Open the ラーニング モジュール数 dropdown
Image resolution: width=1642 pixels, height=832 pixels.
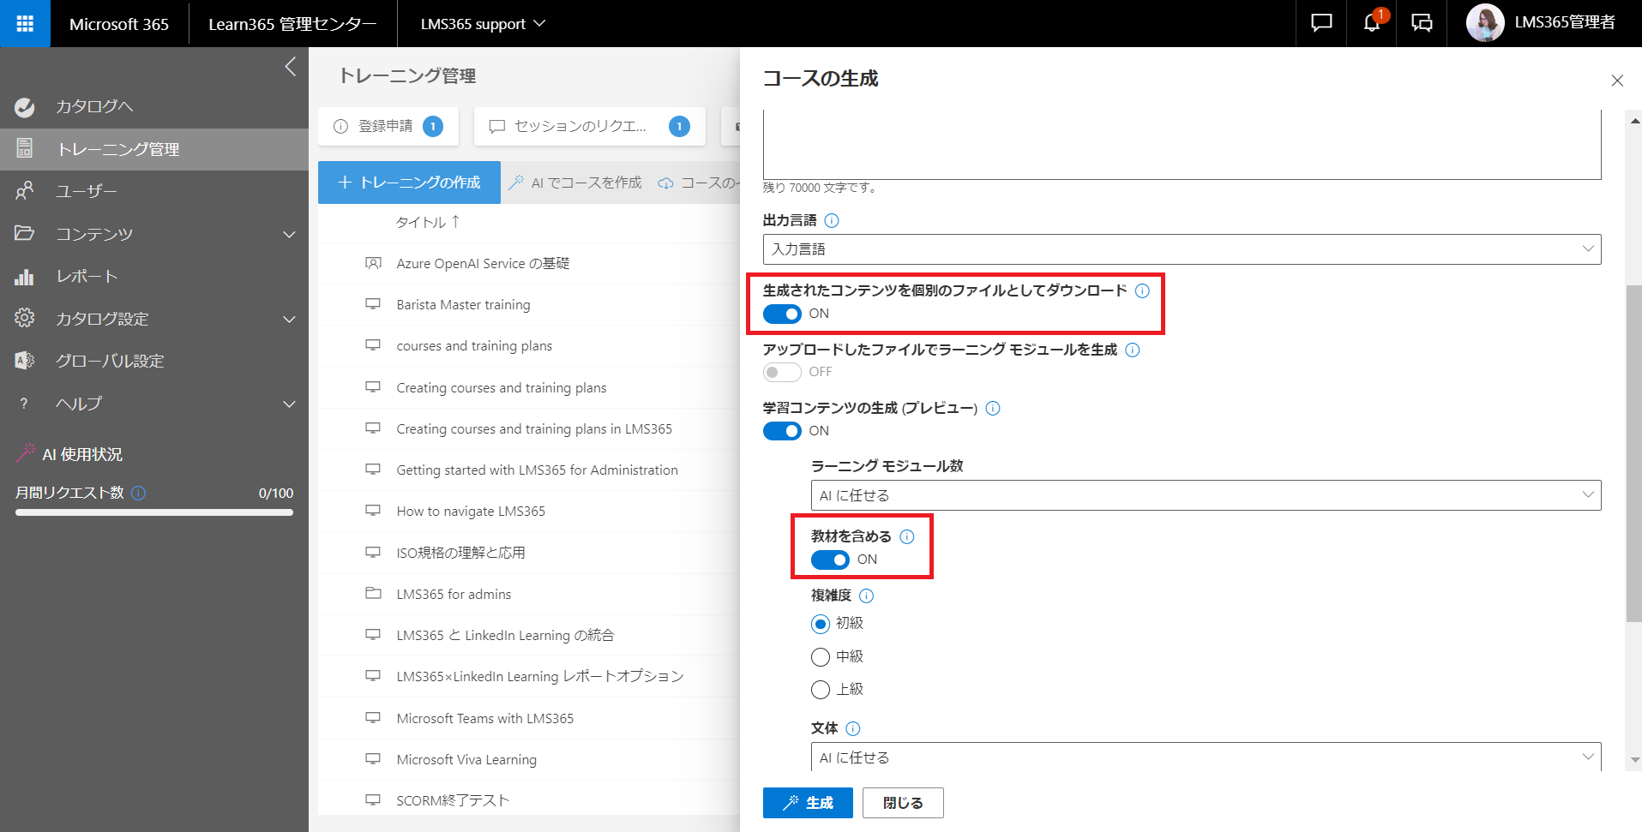(x=1206, y=495)
